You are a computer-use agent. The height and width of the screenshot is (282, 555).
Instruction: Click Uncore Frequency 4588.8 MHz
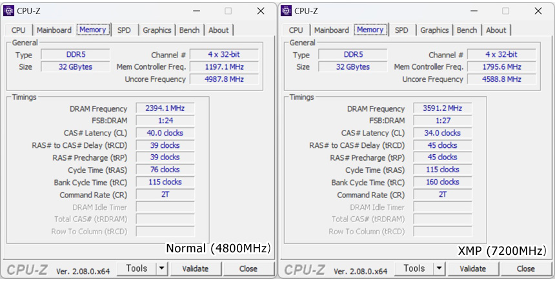[x=502, y=79]
